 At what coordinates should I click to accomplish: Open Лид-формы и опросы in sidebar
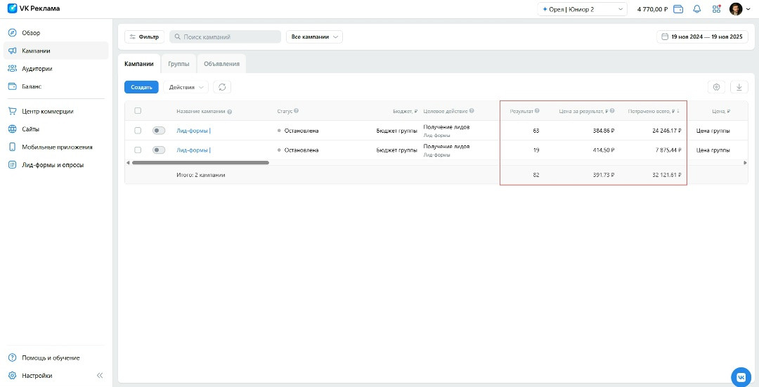point(56,165)
